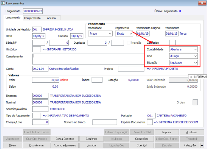Click the Último Lançamento value 0
The width and height of the screenshot is (207, 149).
point(180,11)
